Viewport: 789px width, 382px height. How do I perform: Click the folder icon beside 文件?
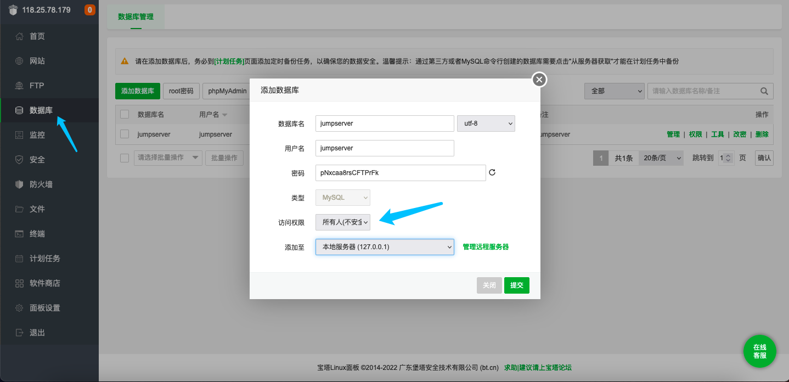click(x=19, y=209)
